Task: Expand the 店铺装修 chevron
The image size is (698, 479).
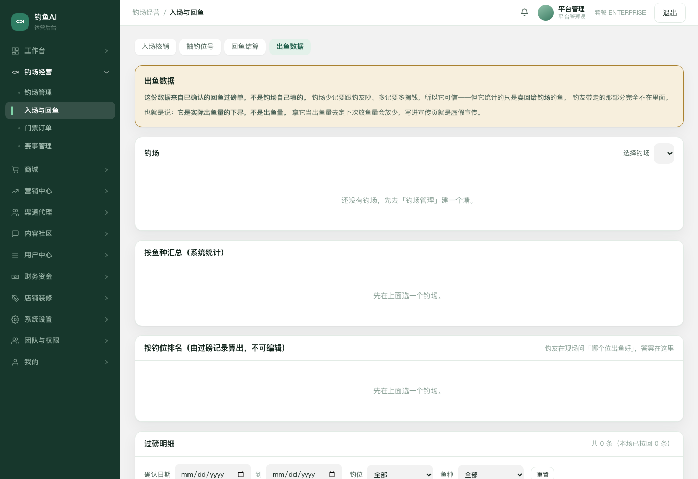Action: click(x=106, y=298)
